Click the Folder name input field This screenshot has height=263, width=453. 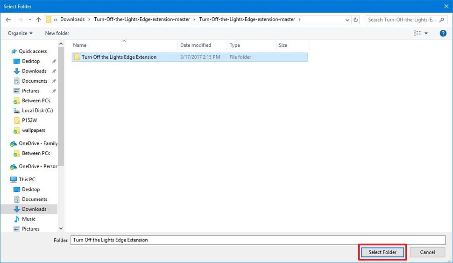point(258,240)
